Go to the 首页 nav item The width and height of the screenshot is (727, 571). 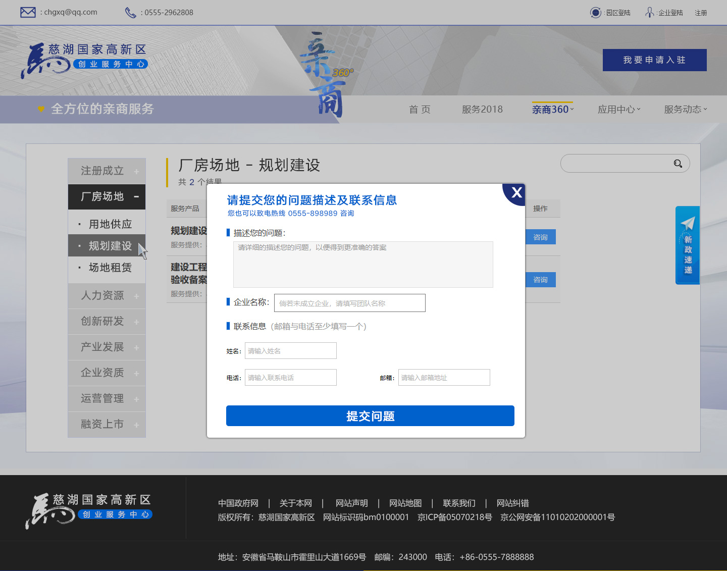[420, 110]
